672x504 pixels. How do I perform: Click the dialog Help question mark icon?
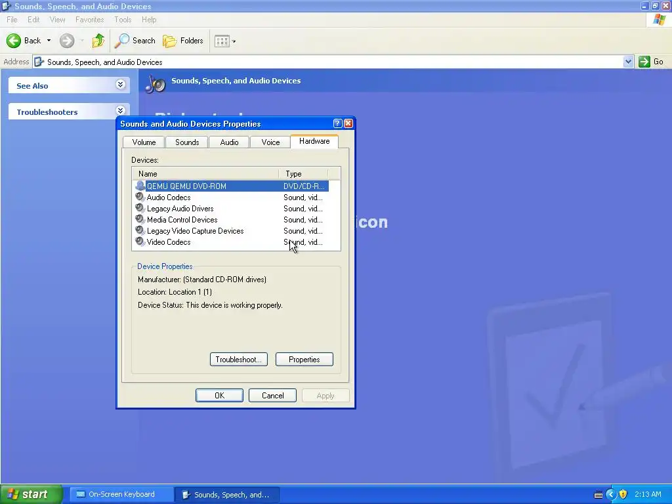coord(337,123)
